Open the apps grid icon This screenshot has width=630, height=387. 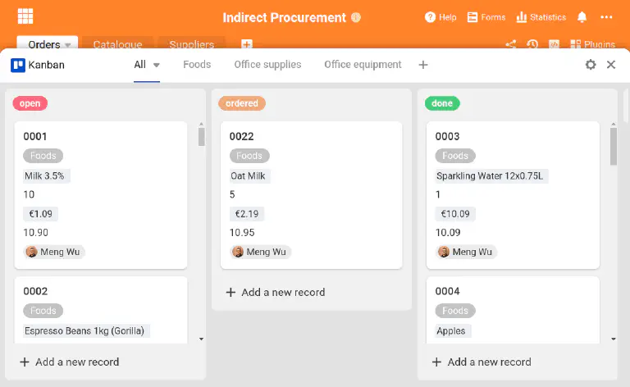click(x=25, y=16)
